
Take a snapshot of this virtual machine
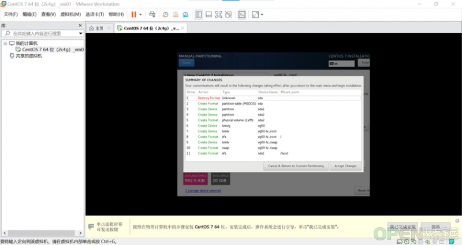pyautogui.click(x=166, y=14)
